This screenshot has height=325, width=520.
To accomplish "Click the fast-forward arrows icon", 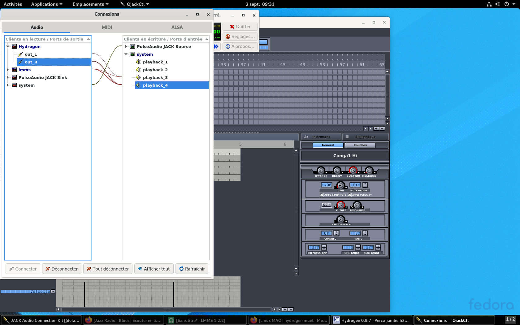I will pos(216,46).
